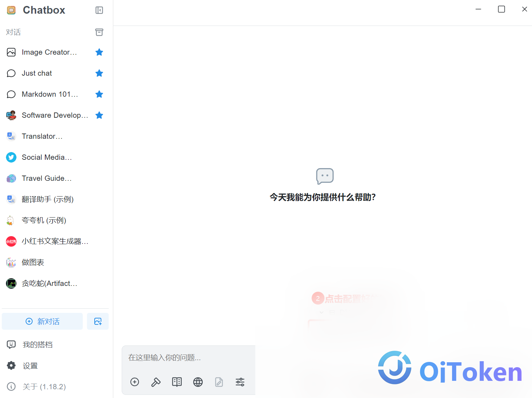Start a new chat with 新对话
Image resolution: width=532 pixels, height=398 pixels.
42,321
